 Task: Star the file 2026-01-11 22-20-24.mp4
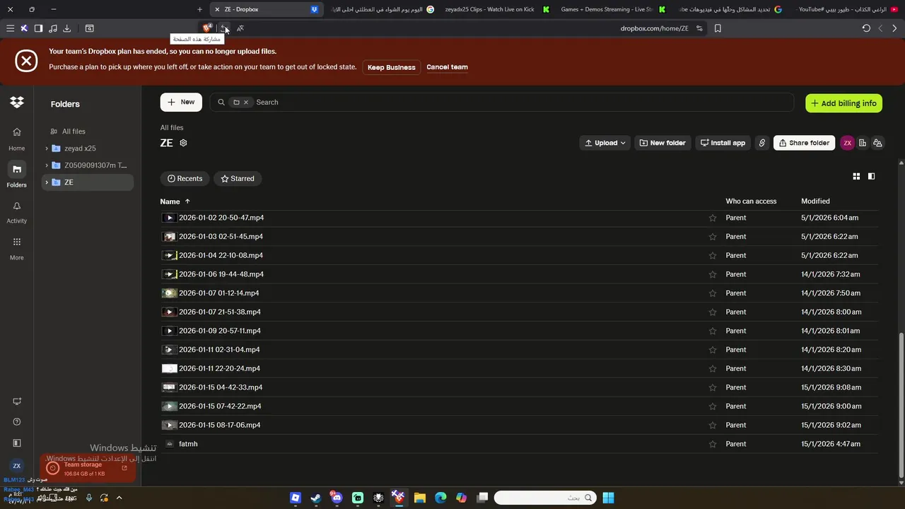713,368
